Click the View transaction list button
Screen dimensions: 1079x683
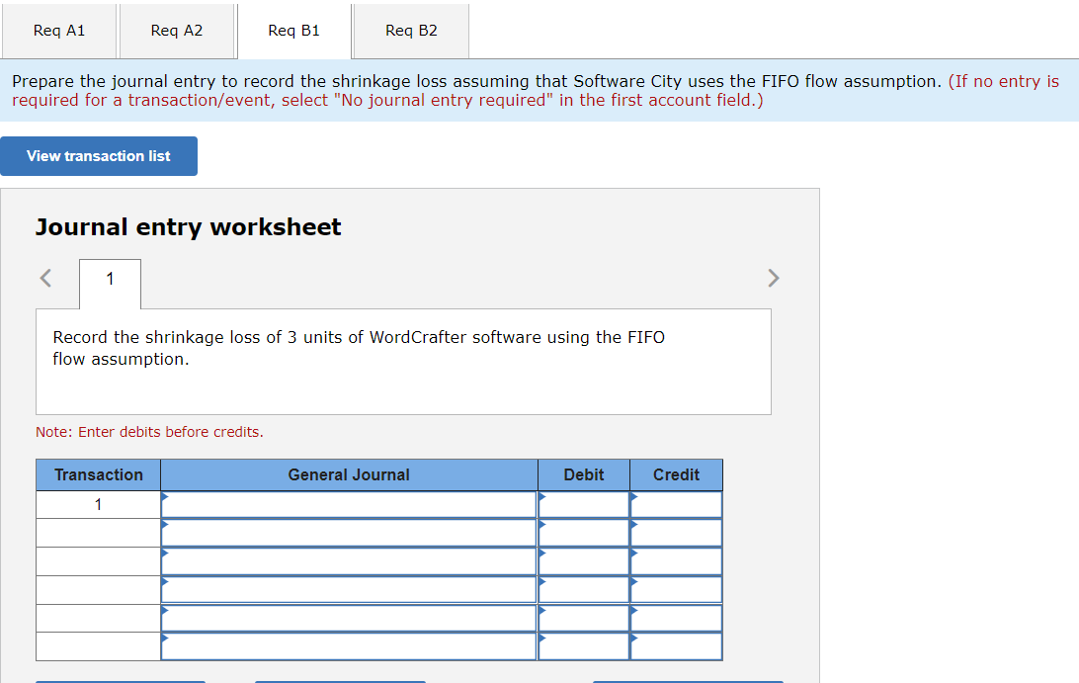tap(99, 155)
